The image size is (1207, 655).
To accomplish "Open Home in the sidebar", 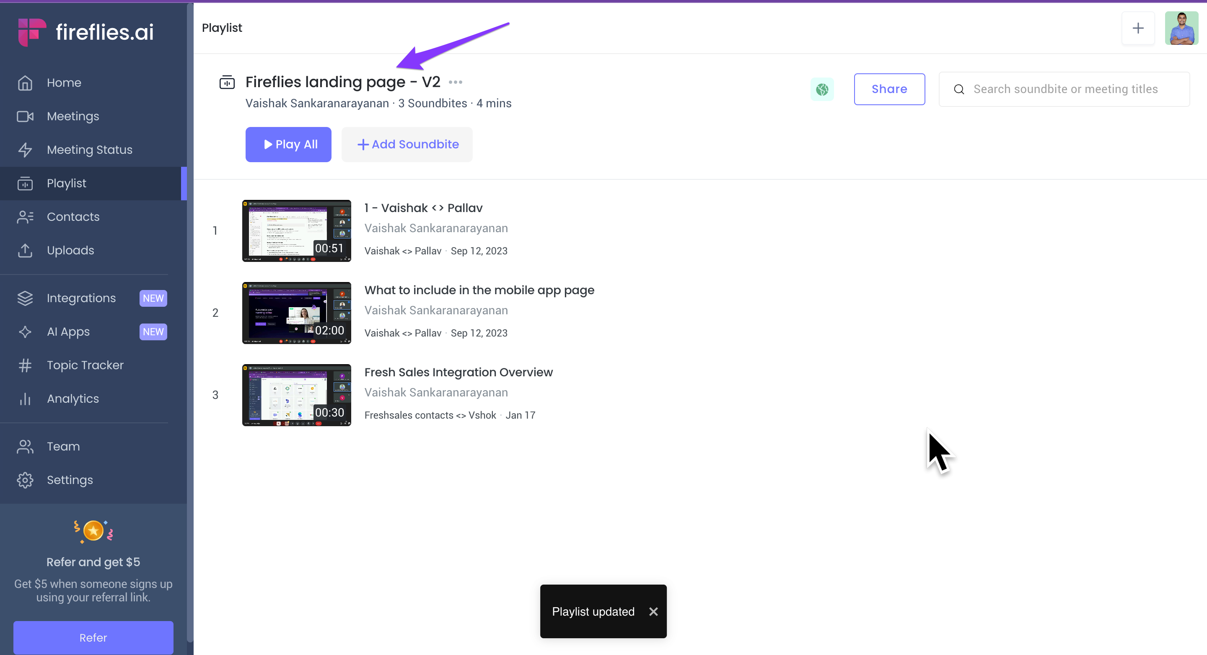I will click(x=93, y=83).
